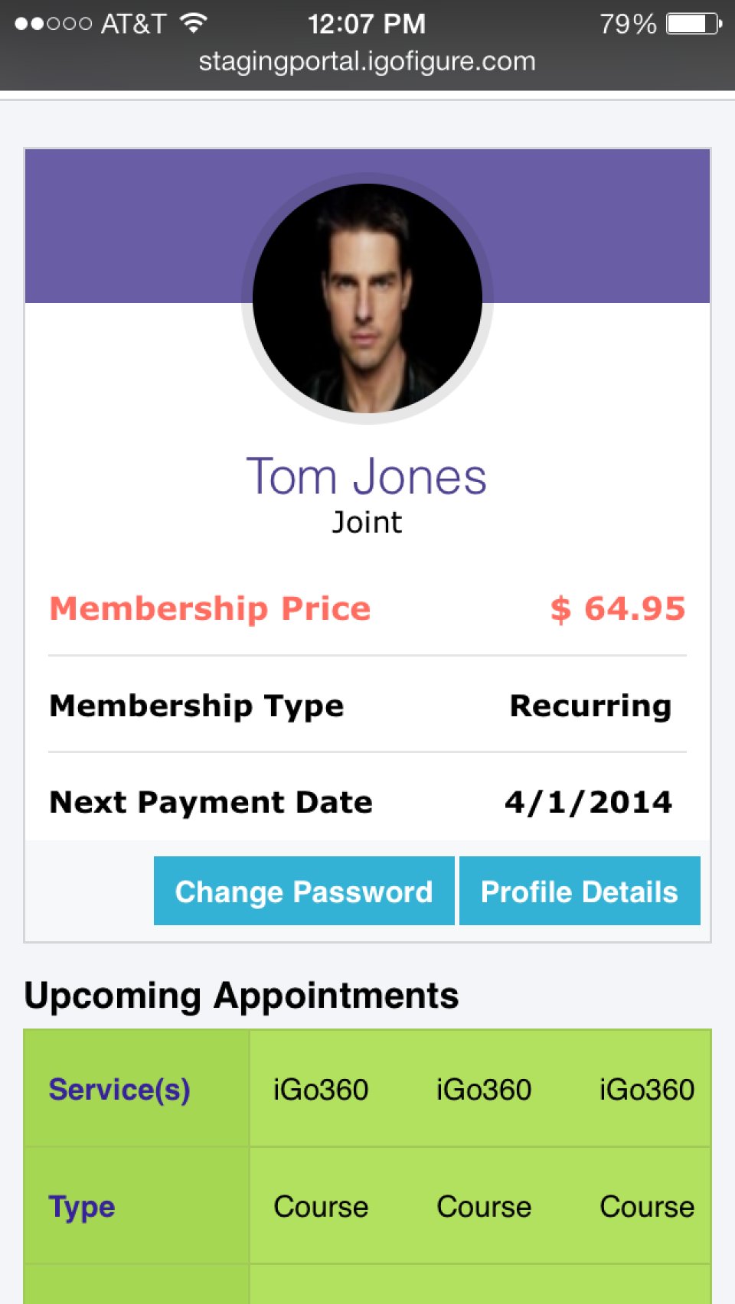The width and height of the screenshot is (735, 1304).
Task: Click the Upcoming Appointments heading
Action: tap(241, 996)
